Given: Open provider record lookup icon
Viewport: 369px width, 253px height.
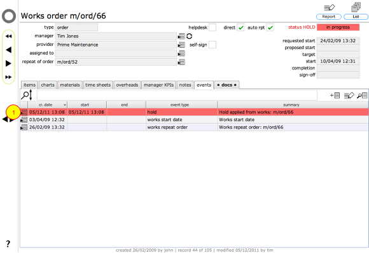Looking at the screenshot, I should [x=181, y=45].
